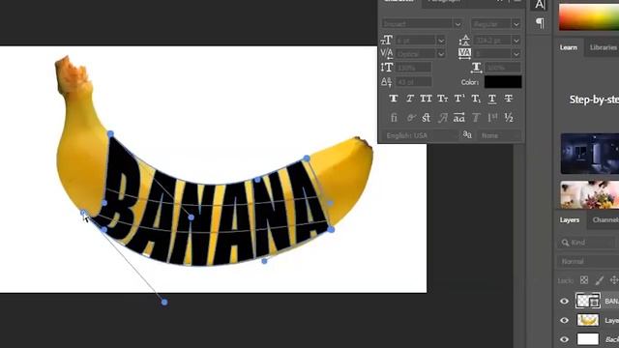Viewport: 619px width, 348px height.
Task: Enable Titling Alternates OpenType option
Action: click(x=476, y=118)
